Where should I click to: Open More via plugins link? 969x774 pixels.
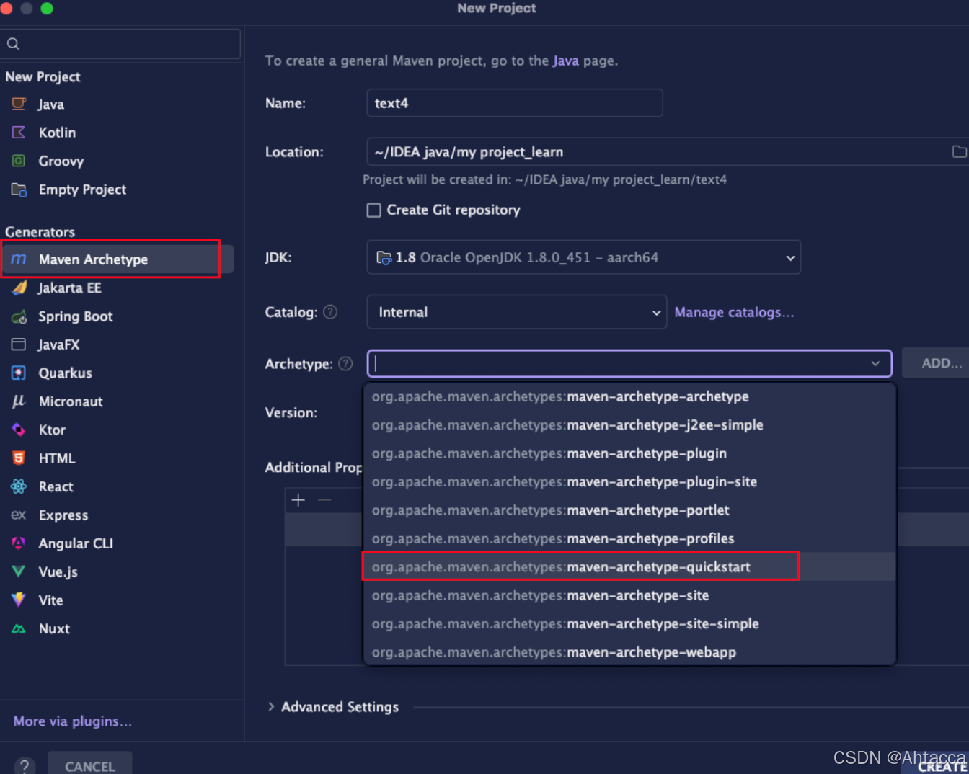[x=73, y=721]
